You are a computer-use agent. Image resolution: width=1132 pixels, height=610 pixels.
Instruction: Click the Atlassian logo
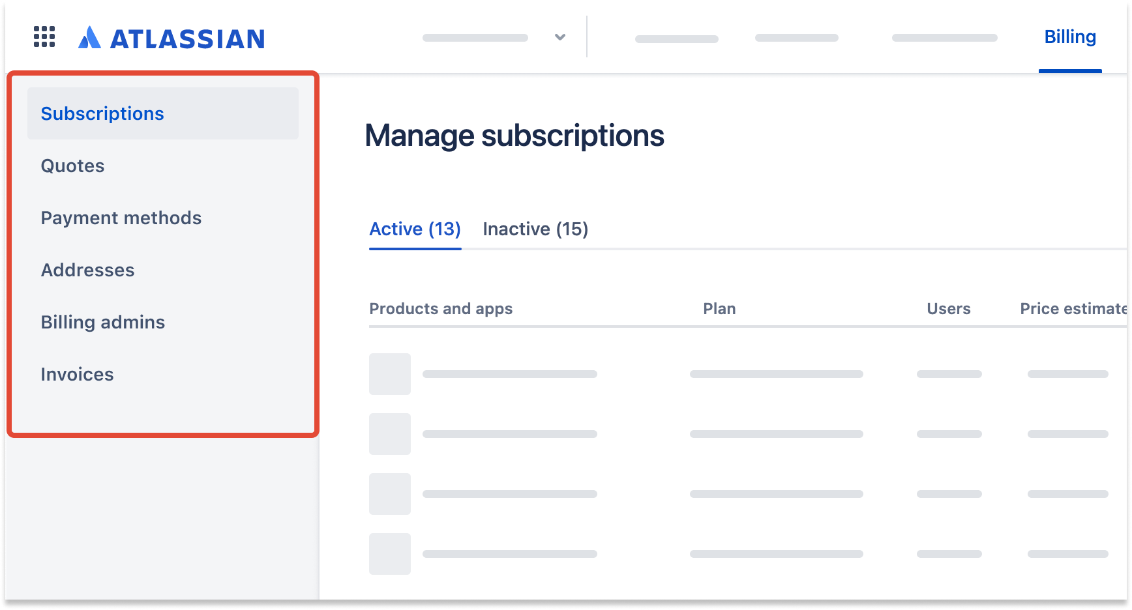[171, 38]
